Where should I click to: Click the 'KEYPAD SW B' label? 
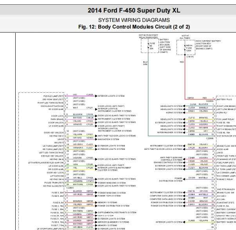coord(57,159)
